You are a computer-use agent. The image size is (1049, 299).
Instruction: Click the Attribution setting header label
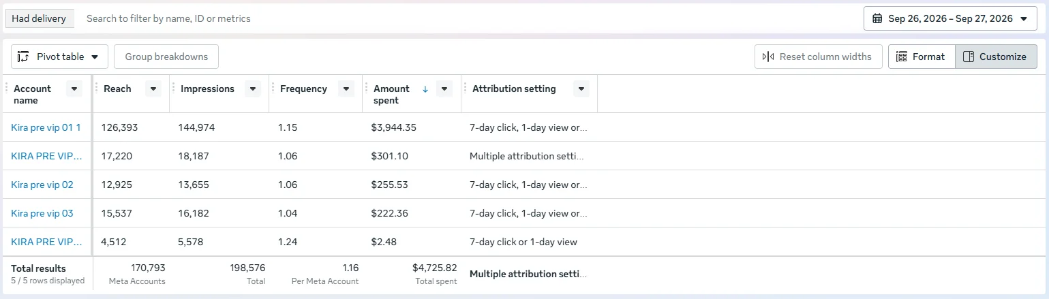click(x=514, y=89)
